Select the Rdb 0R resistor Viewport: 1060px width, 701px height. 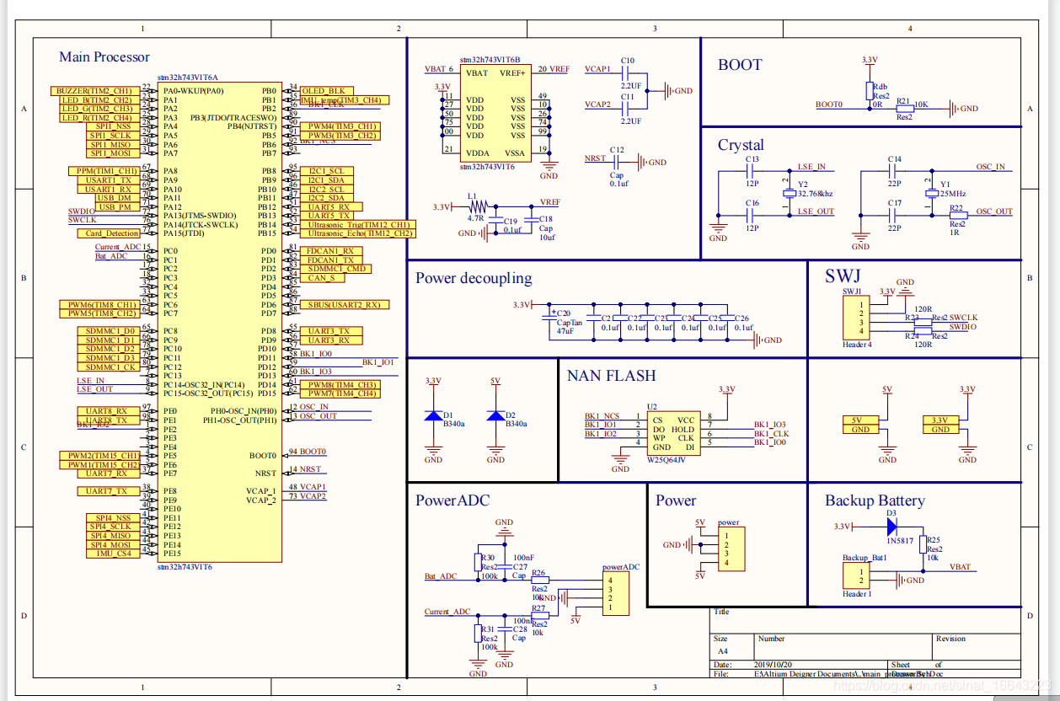(x=870, y=92)
